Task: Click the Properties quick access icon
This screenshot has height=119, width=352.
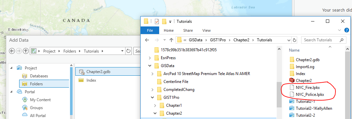Action: pos(157,21)
